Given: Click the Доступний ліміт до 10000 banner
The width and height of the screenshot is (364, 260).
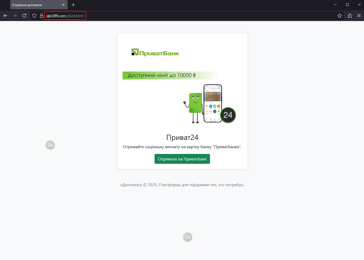Looking at the screenshot, I should 170,75.
